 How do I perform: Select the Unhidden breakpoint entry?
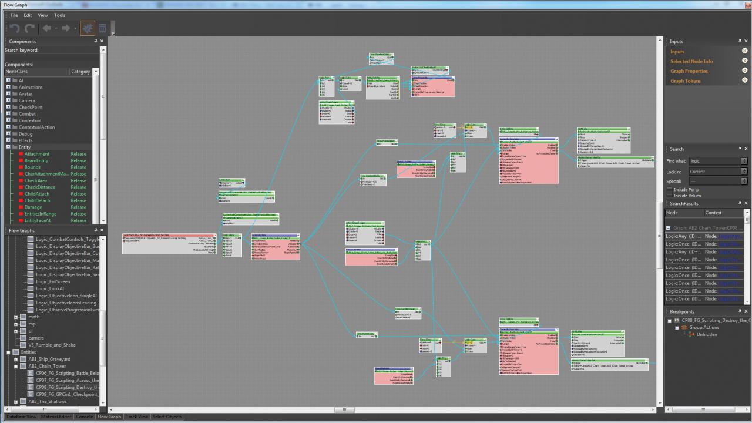[x=707, y=334]
